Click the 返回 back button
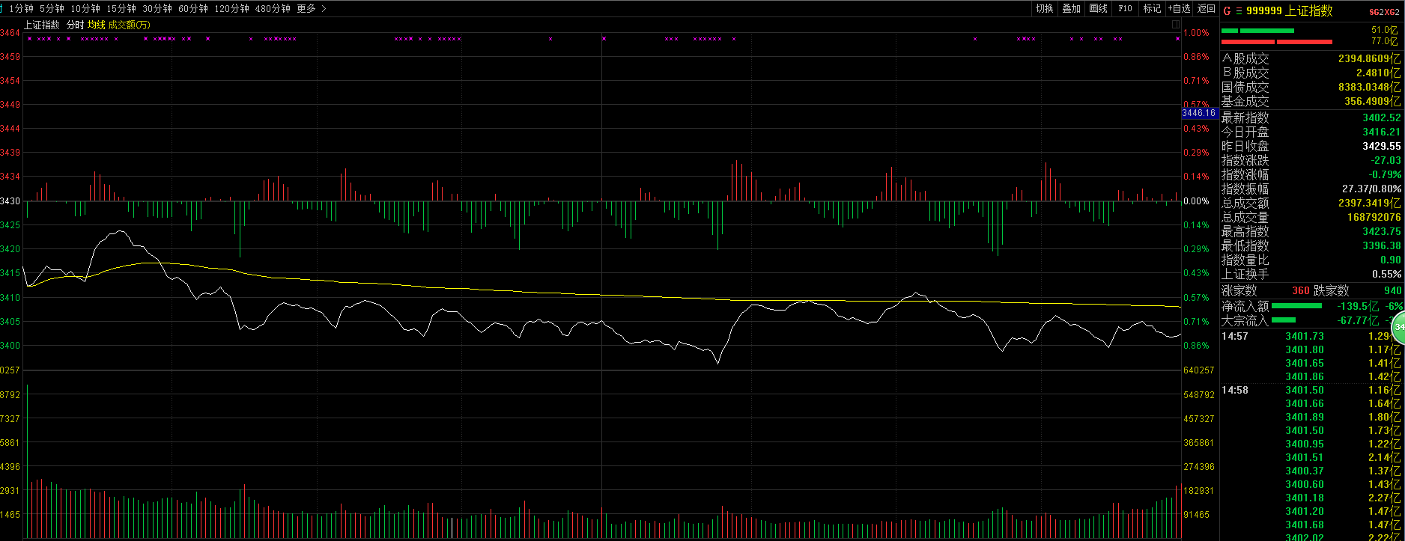Viewport: 1405px width, 541px height. [1206, 9]
